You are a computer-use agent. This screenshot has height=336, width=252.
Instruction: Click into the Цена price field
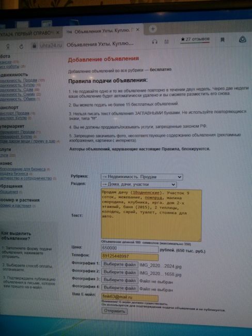click(x=130, y=248)
